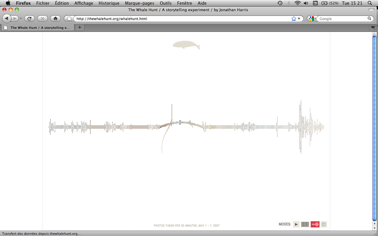This screenshot has width=378, height=236.
Task: Open Spotlight search
Action: [x=370, y=3]
